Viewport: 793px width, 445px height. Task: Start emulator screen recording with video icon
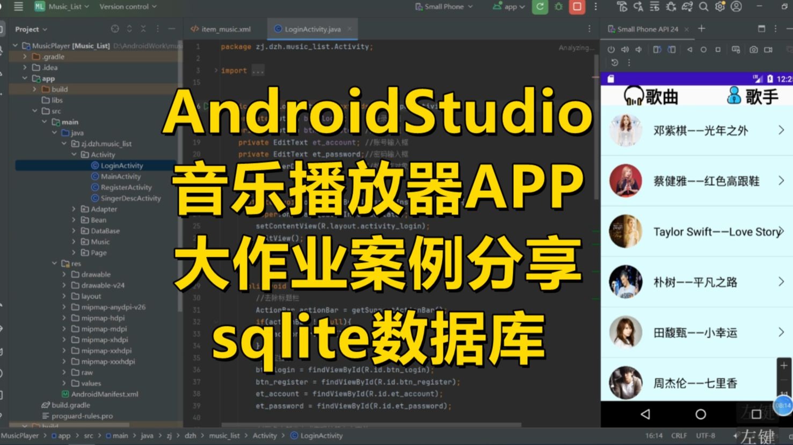click(769, 49)
